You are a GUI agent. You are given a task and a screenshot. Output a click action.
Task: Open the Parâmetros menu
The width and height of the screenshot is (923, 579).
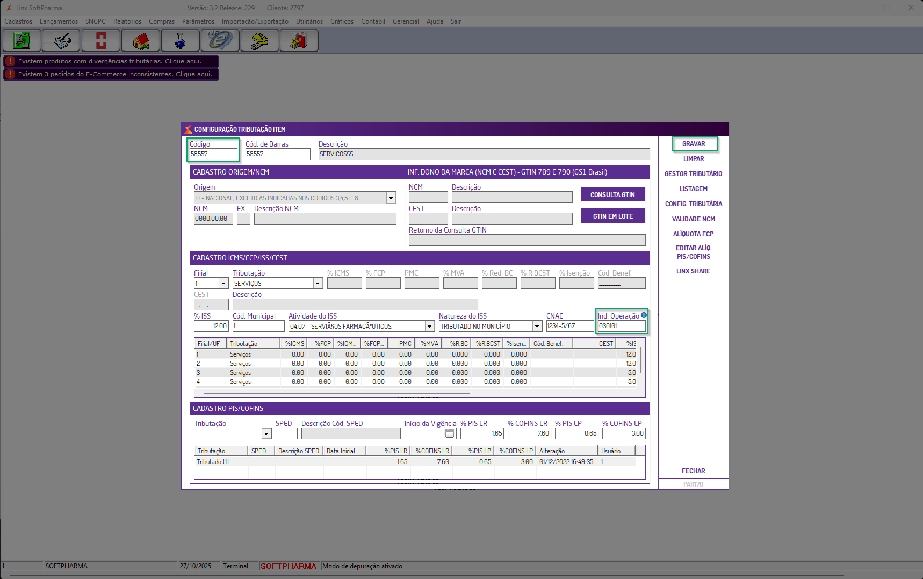click(x=198, y=21)
